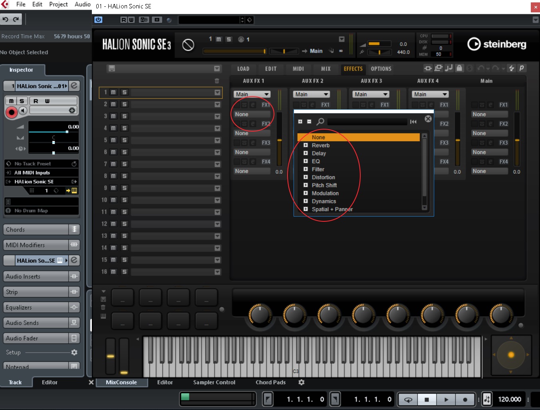Click the Undo arrow in Cubase toolbar
The height and width of the screenshot is (410, 540).
point(5,20)
